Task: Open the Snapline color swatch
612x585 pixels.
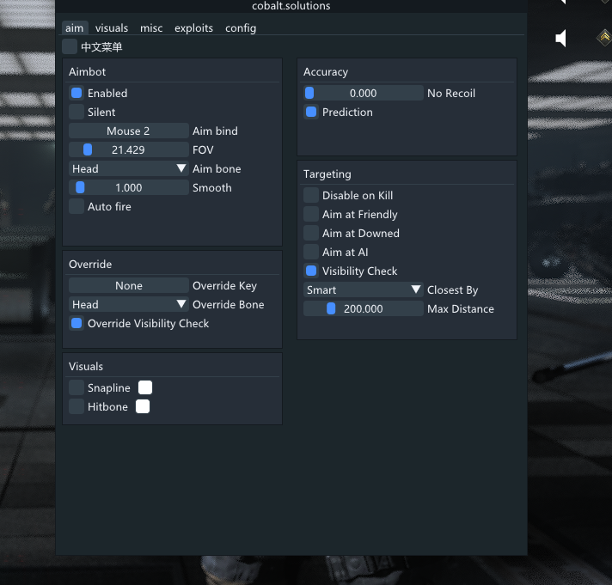Action: pyautogui.click(x=145, y=387)
